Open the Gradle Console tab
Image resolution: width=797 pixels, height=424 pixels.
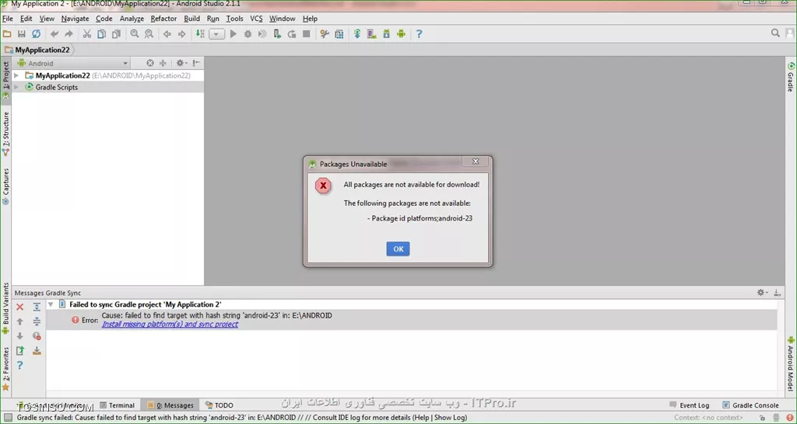click(x=751, y=405)
